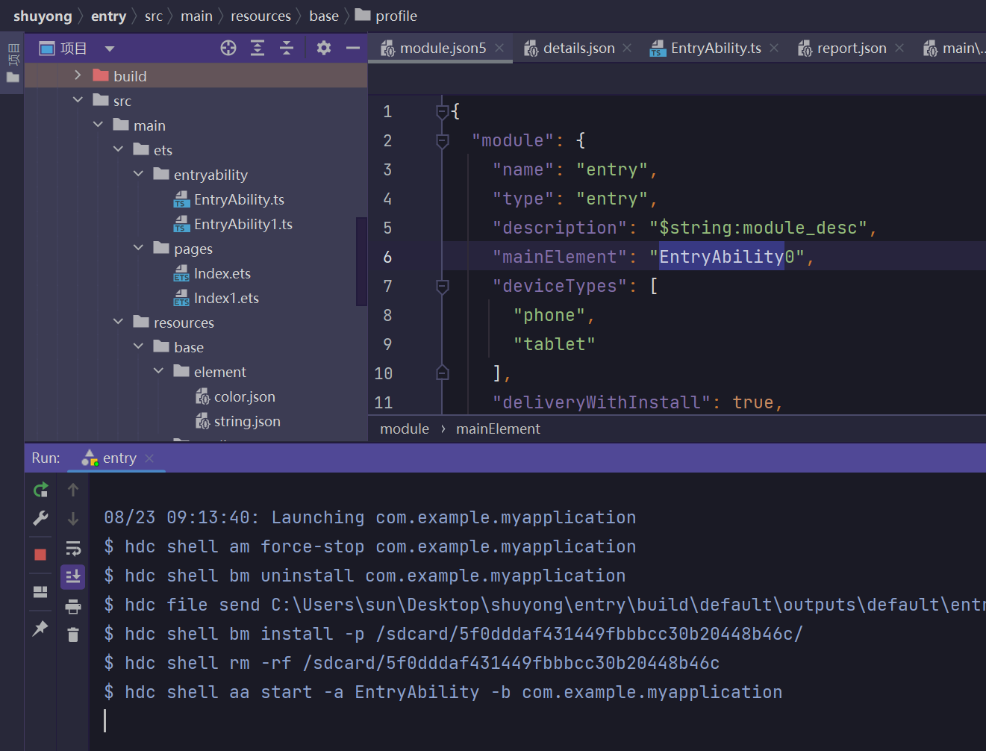986x751 pixels.
Task: Open Index.ets file in tree
Action: (x=222, y=273)
